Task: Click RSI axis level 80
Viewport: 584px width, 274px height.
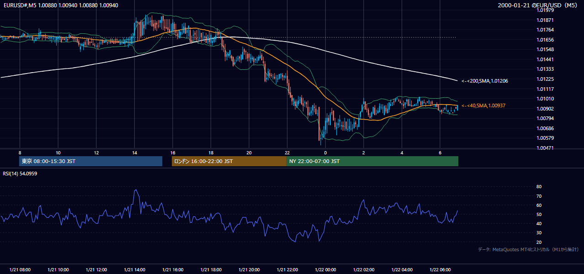Action: [539, 187]
